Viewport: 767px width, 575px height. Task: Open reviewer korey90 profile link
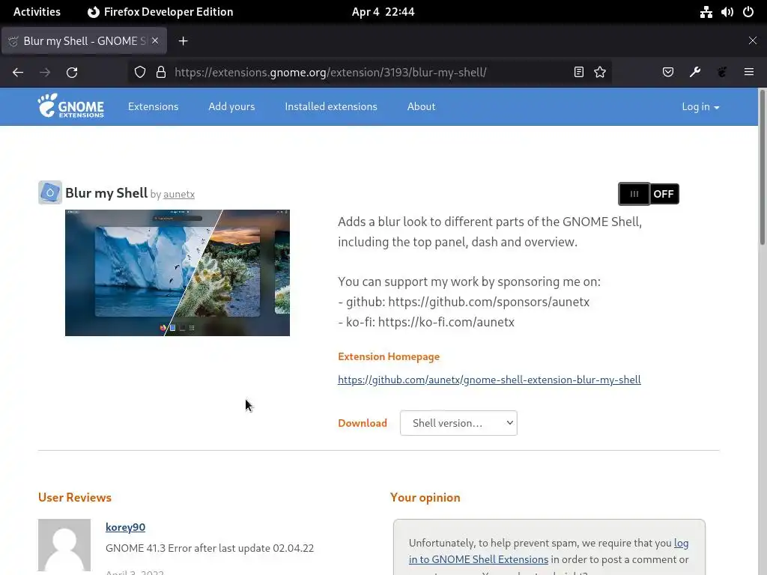tap(125, 527)
